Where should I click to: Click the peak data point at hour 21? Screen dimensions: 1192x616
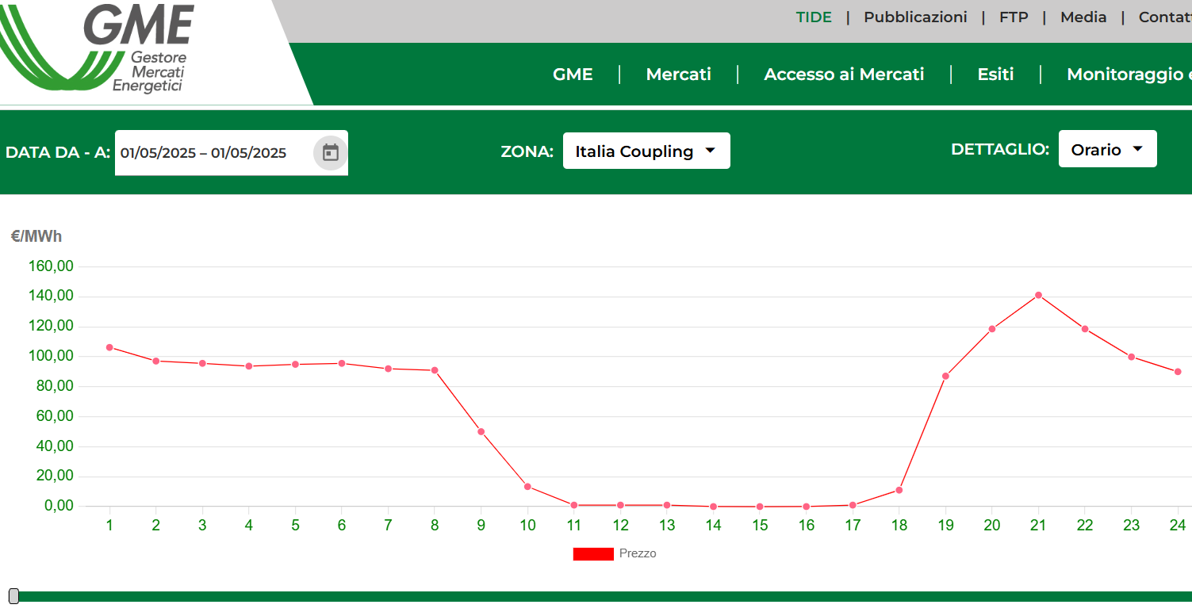(1038, 295)
